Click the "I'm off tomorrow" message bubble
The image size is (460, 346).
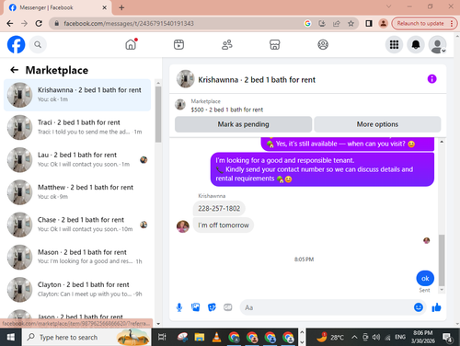(x=224, y=225)
